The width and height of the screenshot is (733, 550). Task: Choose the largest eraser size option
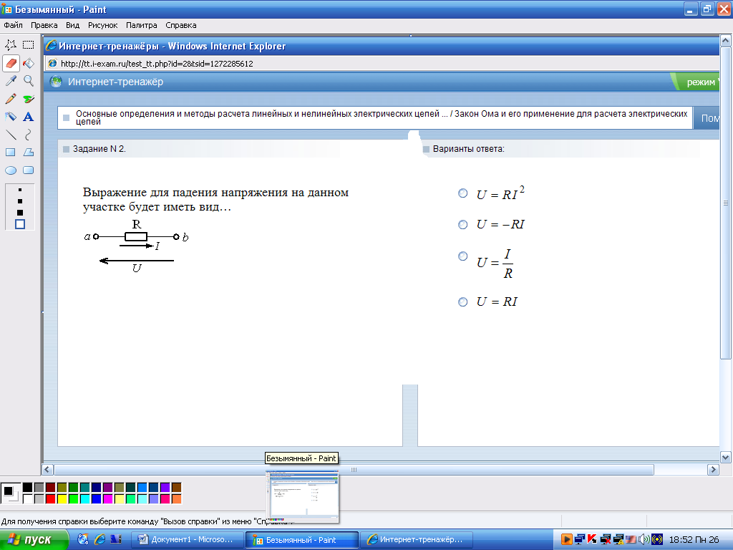point(19,224)
